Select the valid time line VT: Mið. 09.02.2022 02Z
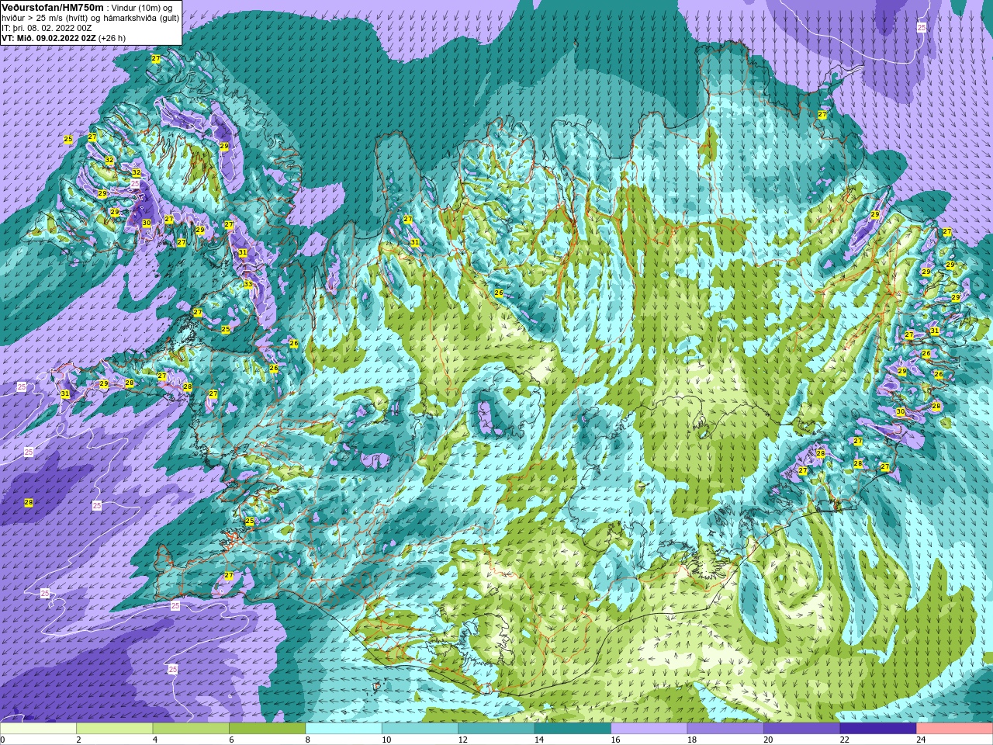The width and height of the screenshot is (993, 745). coord(50,37)
